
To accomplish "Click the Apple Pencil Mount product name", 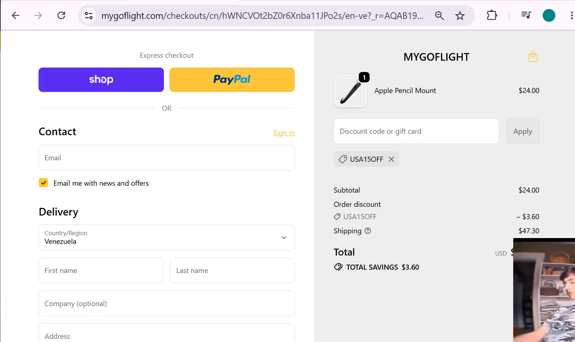I will pos(405,90).
